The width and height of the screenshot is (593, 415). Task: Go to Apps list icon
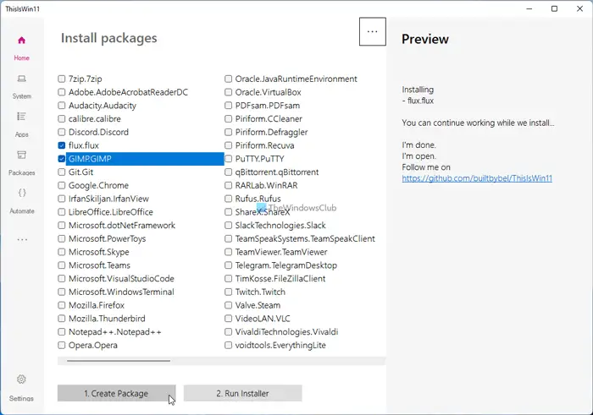21,117
